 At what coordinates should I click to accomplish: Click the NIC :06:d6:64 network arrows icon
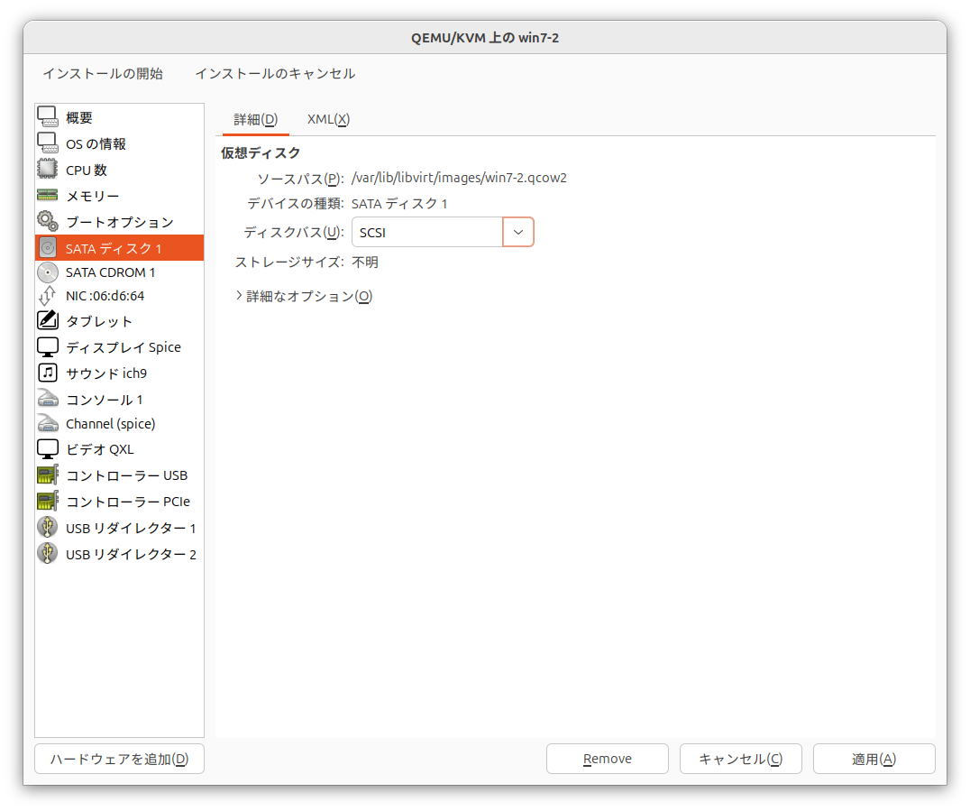pyautogui.click(x=48, y=296)
